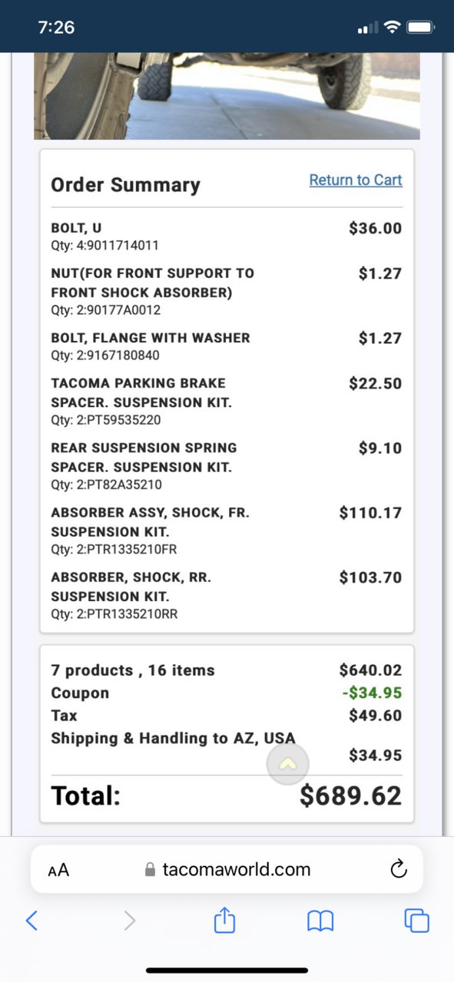Tap the 7:26 clock in status bar
The height and width of the screenshot is (982, 454).
[x=56, y=28]
